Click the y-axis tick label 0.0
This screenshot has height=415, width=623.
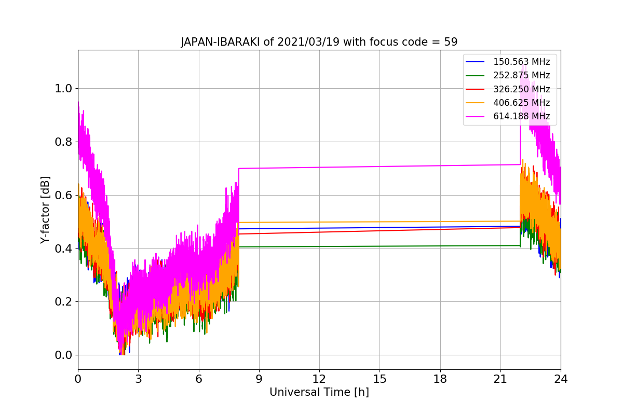click(x=63, y=355)
